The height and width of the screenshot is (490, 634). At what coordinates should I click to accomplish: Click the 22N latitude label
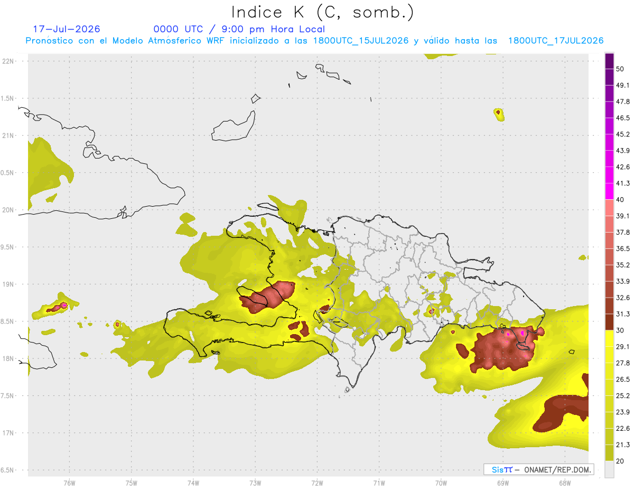pos(9,61)
